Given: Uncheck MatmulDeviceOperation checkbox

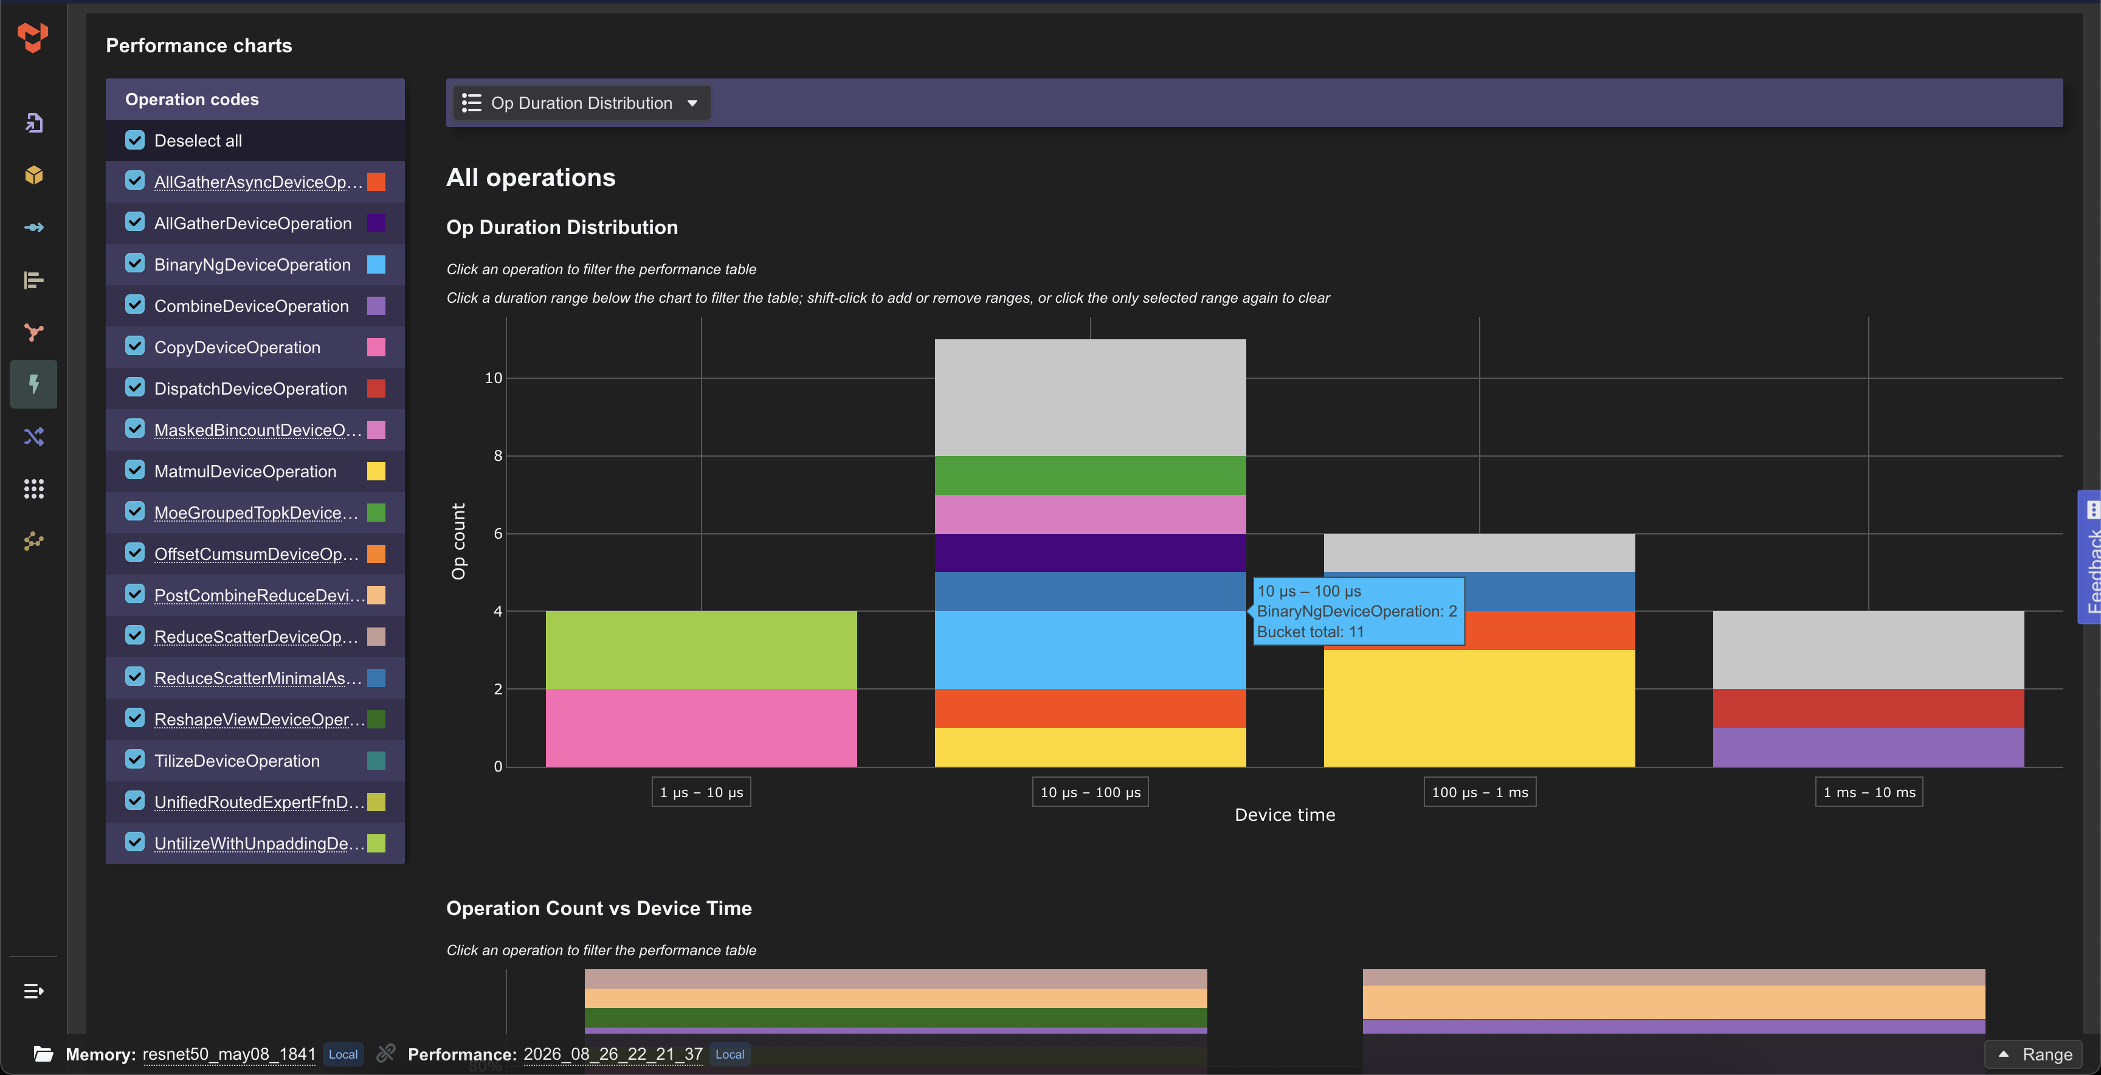Looking at the screenshot, I should pyautogui.click(x=134, y=471).
